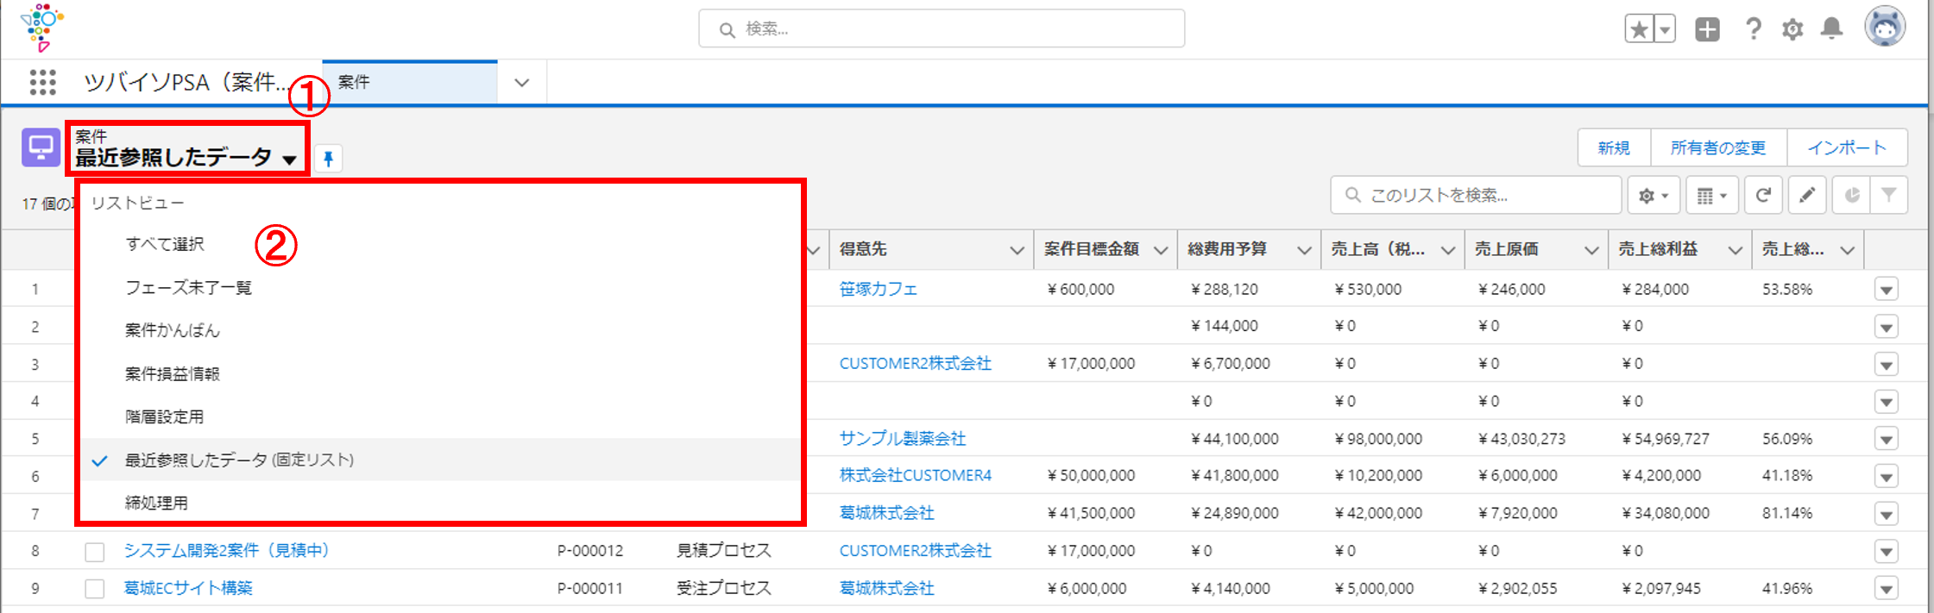Click the pencil edit list icon
Image resolution: width=1934 pixels, height=613 pixels.
tap(1806, 196)
